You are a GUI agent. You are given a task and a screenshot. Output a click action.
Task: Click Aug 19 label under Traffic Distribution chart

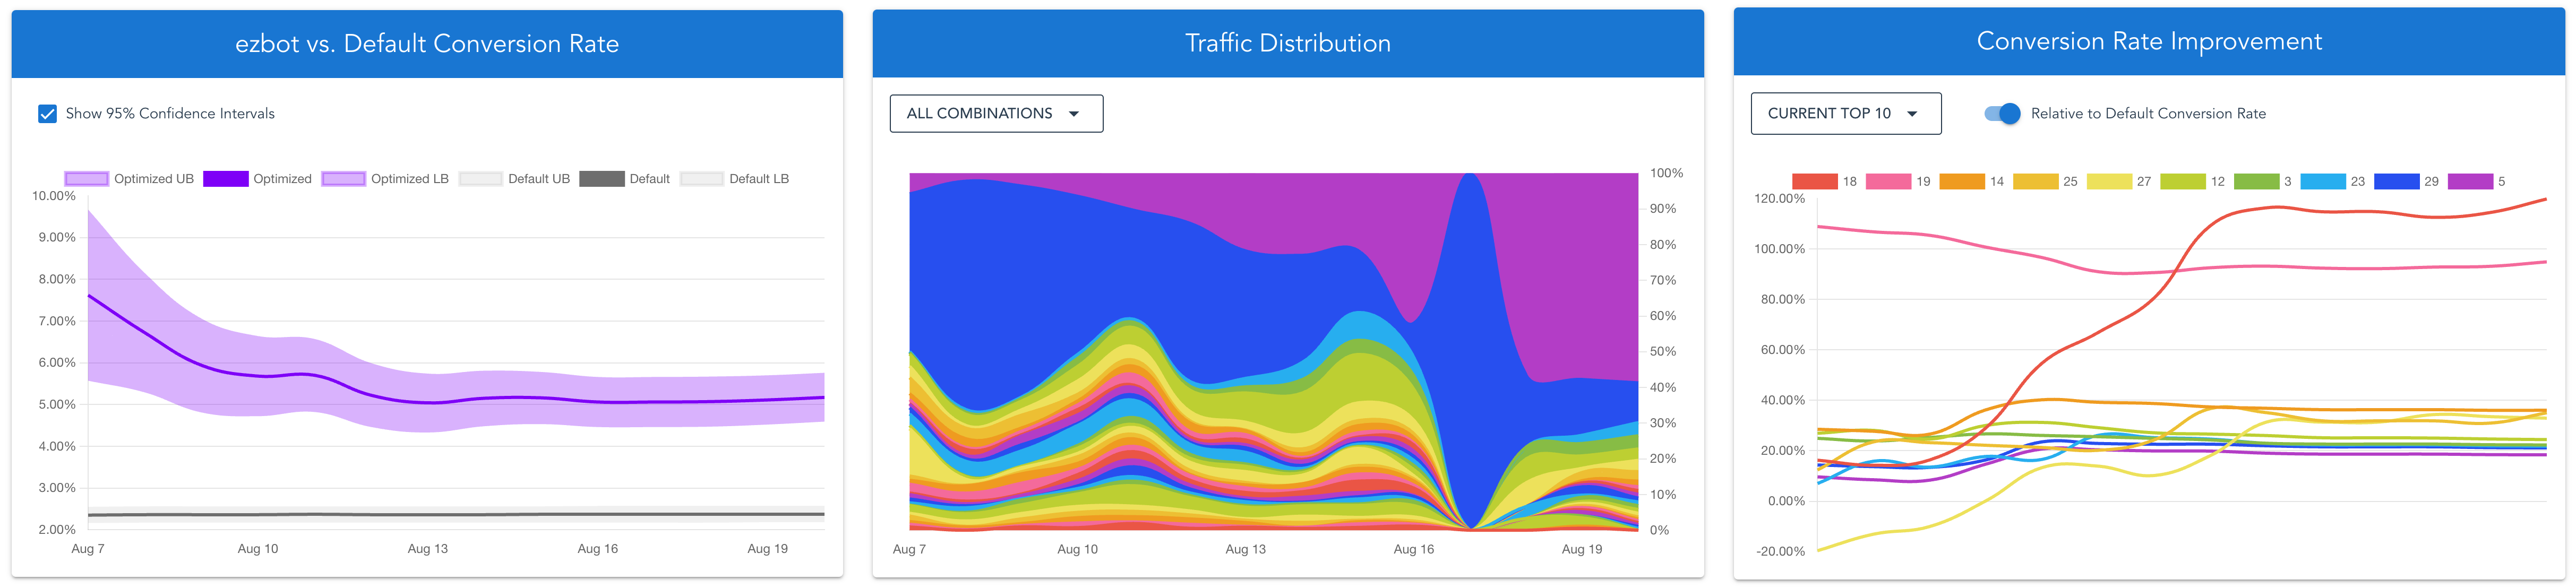(x=1581, y=549)
